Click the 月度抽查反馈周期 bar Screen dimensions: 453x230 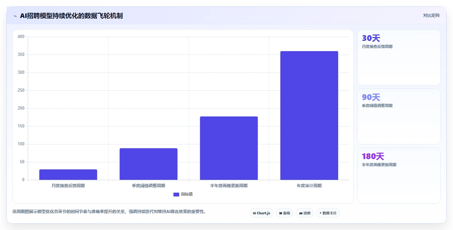(x=68, y=175)
